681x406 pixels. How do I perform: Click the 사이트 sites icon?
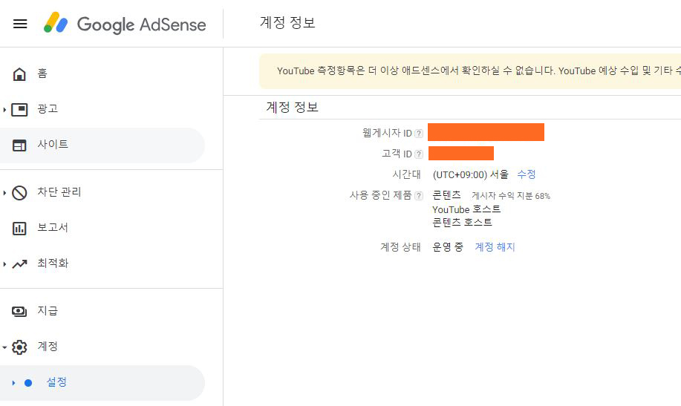pyautogui.click(x=19, y=145)
